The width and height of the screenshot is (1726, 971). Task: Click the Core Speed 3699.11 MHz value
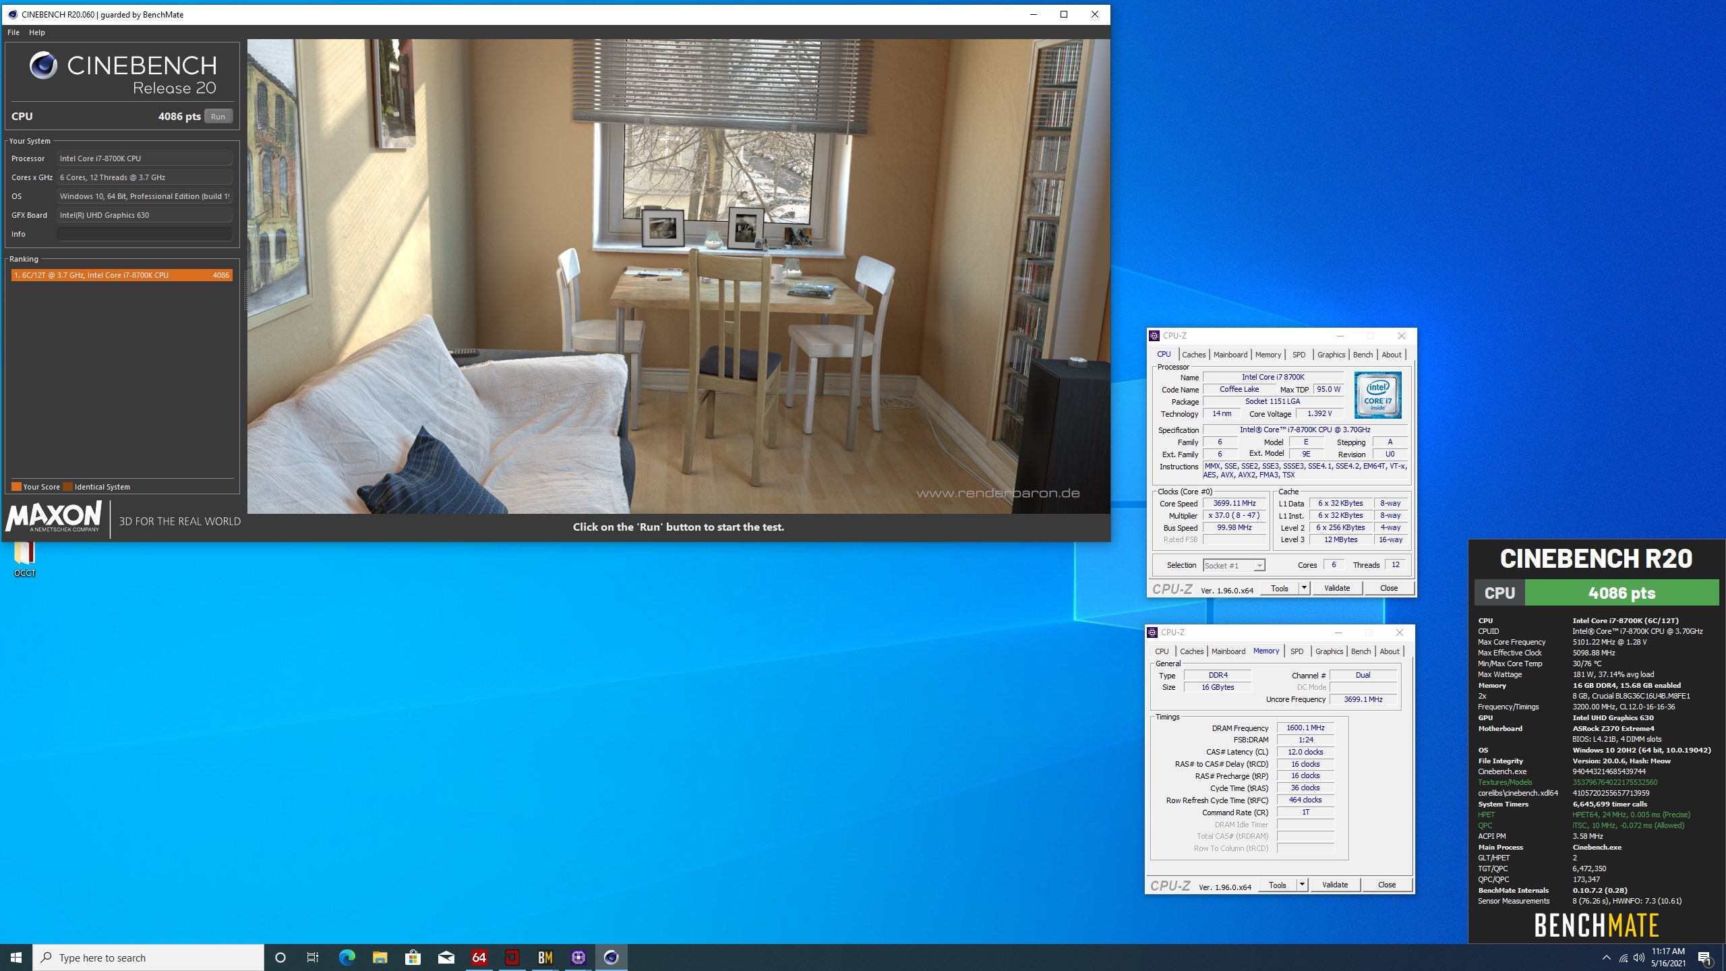click(1234, 504)
